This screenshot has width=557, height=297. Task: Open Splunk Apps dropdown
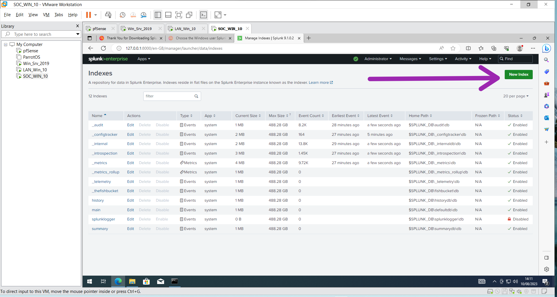click(x=144, y=59)
